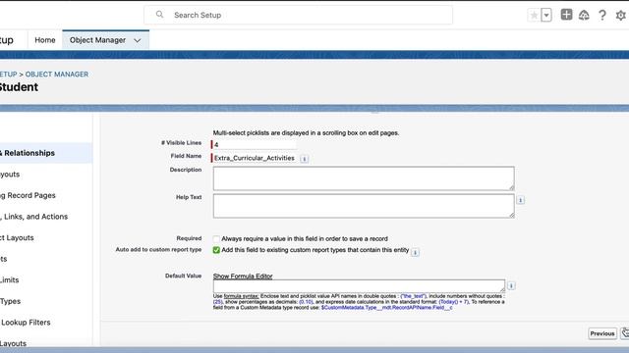Open the Setup gear icon
Image resolution: width=629 pixels, height=353 pixels.
(x=620, y=16)
